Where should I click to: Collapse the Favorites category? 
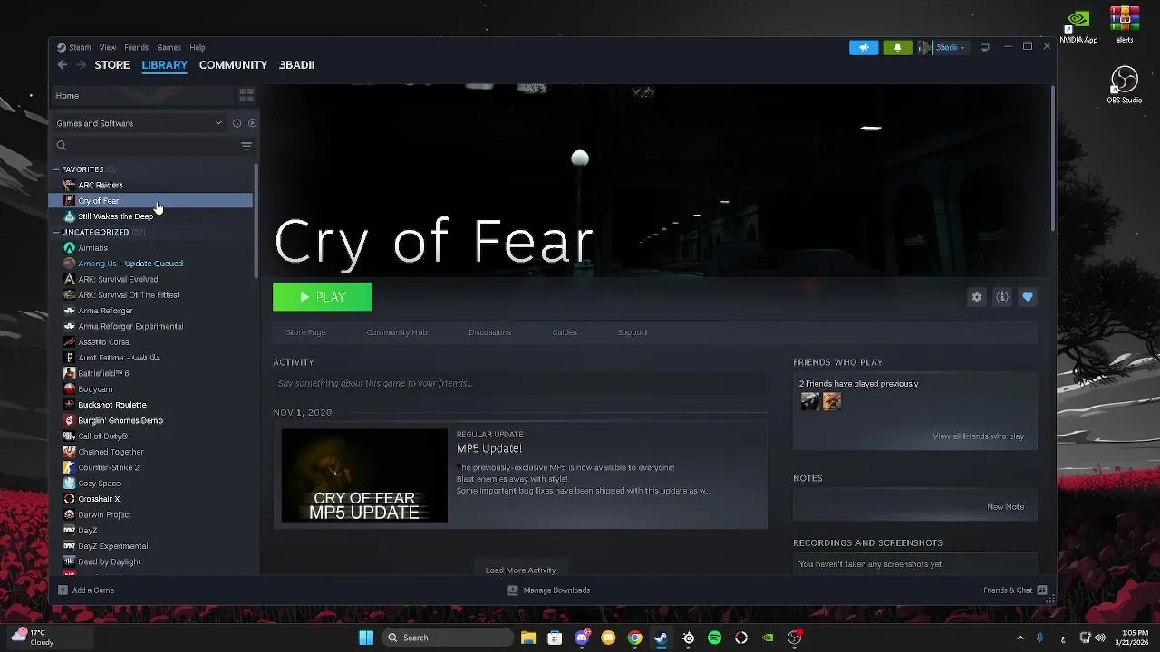pos(56,169)
